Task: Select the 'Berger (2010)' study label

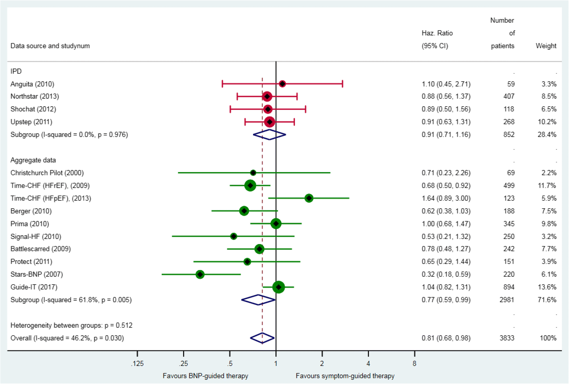Action: click(x=31, y=211)
